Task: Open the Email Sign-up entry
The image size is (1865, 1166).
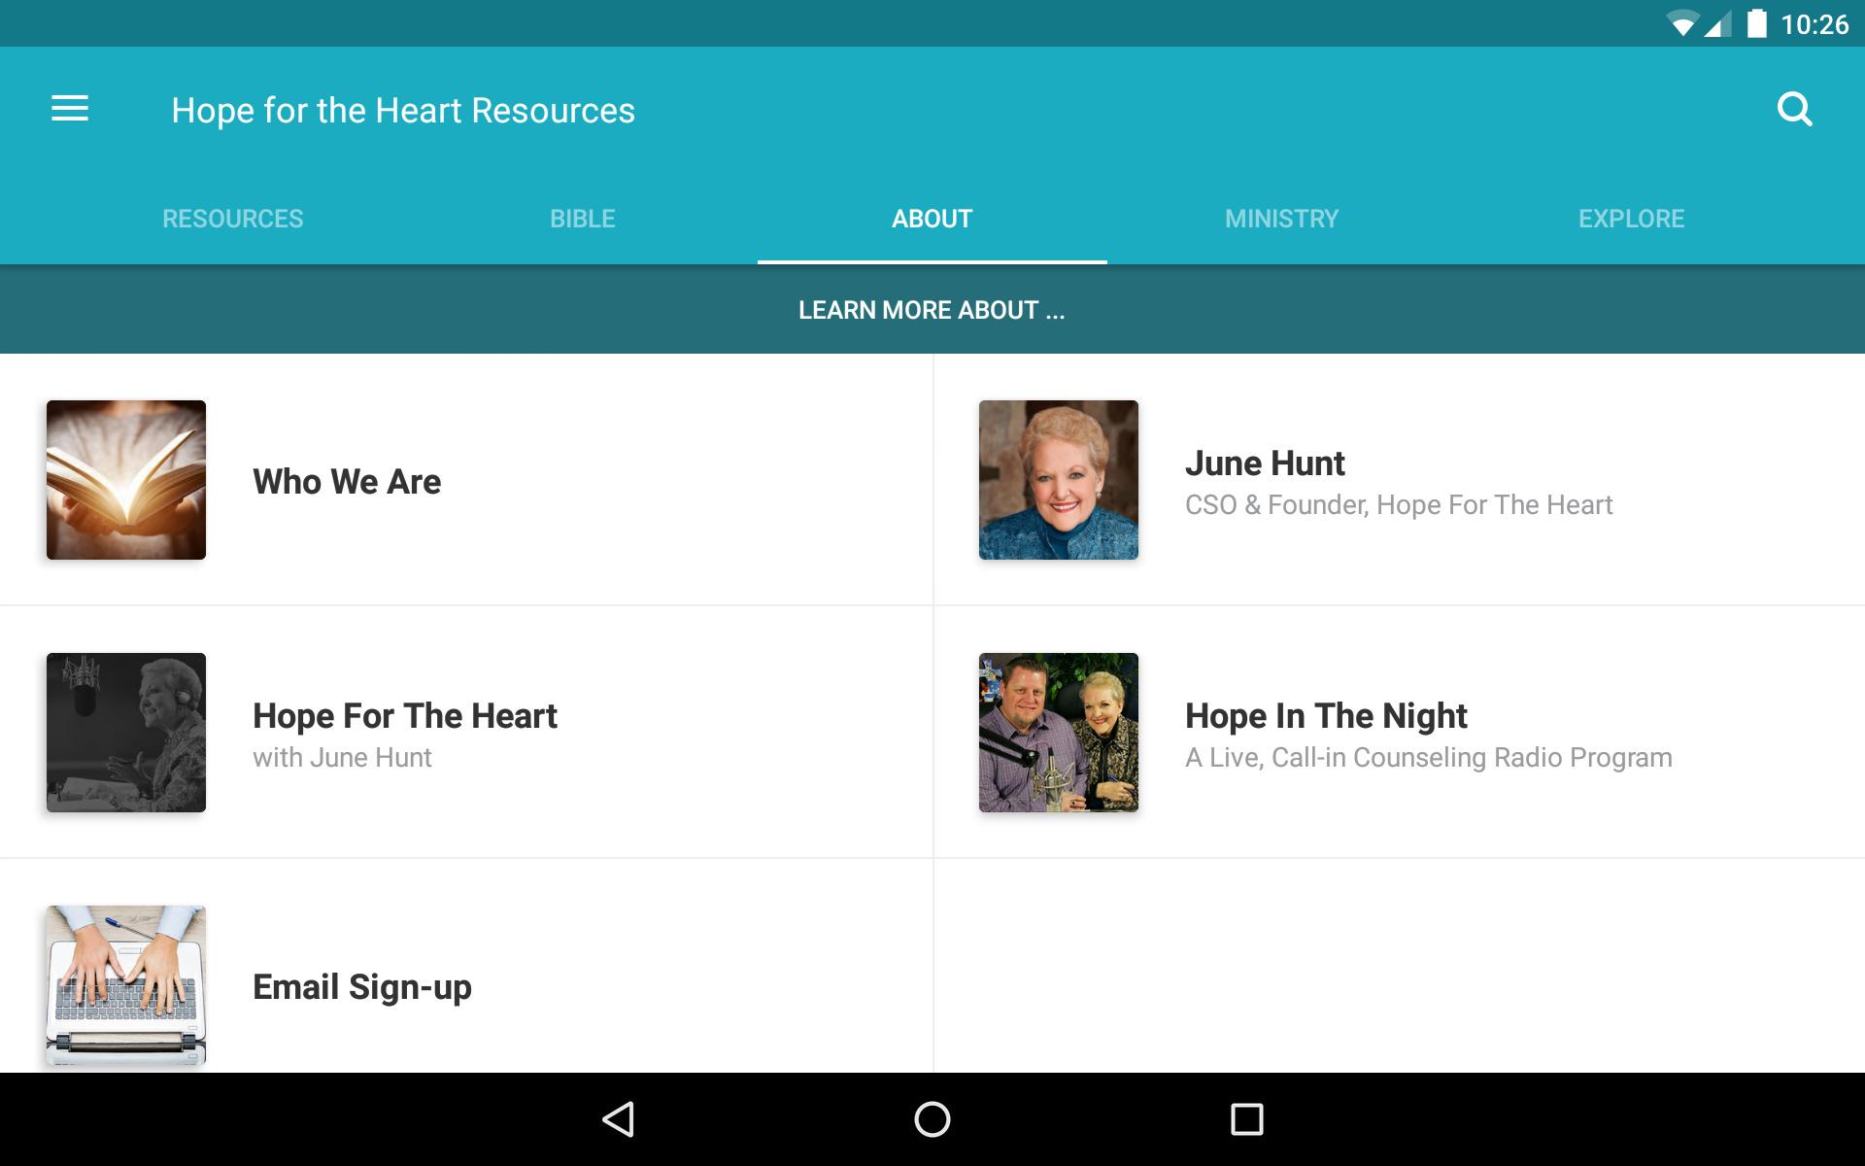Action: tap(466, 985)
